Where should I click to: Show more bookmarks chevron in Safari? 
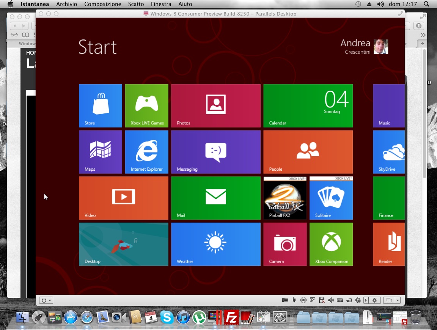pos(423,35)
